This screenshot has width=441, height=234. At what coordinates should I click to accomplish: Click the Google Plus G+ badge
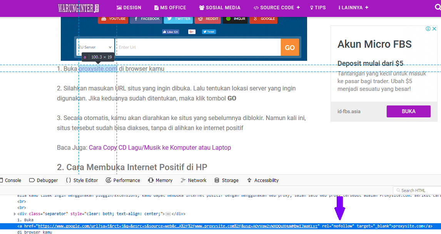tap(192, 32)
